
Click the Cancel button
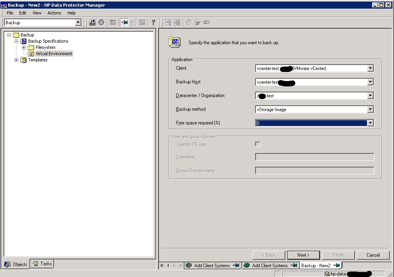(373, 255)
